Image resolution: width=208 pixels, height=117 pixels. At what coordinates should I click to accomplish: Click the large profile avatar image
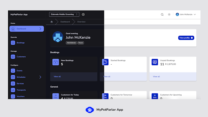(58, 37)
